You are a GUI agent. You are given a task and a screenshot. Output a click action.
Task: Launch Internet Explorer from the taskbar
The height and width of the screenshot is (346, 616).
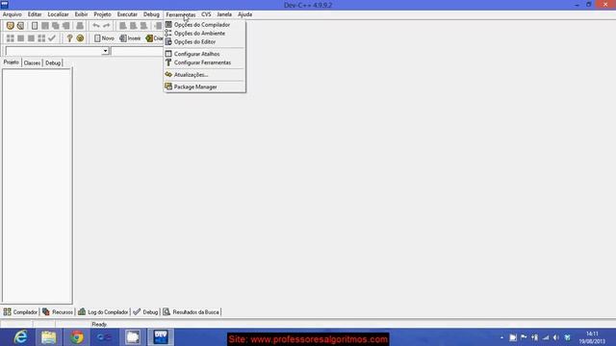[x=20, y=337]
